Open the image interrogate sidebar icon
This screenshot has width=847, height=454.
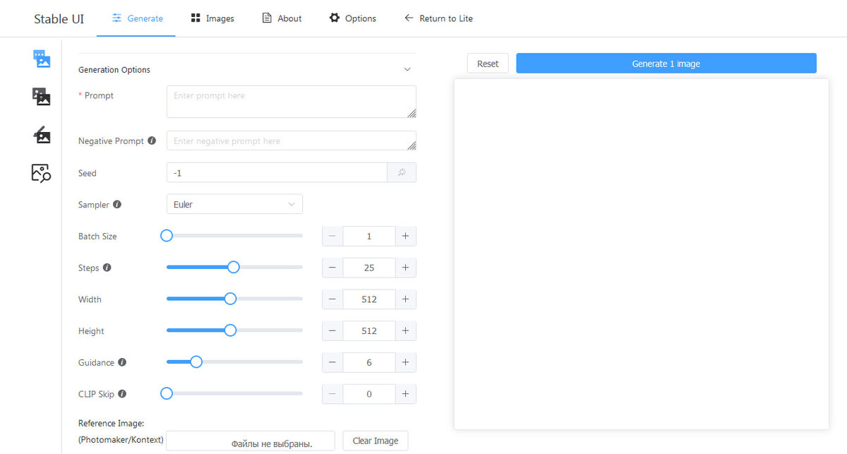click(x=42, y=173)
